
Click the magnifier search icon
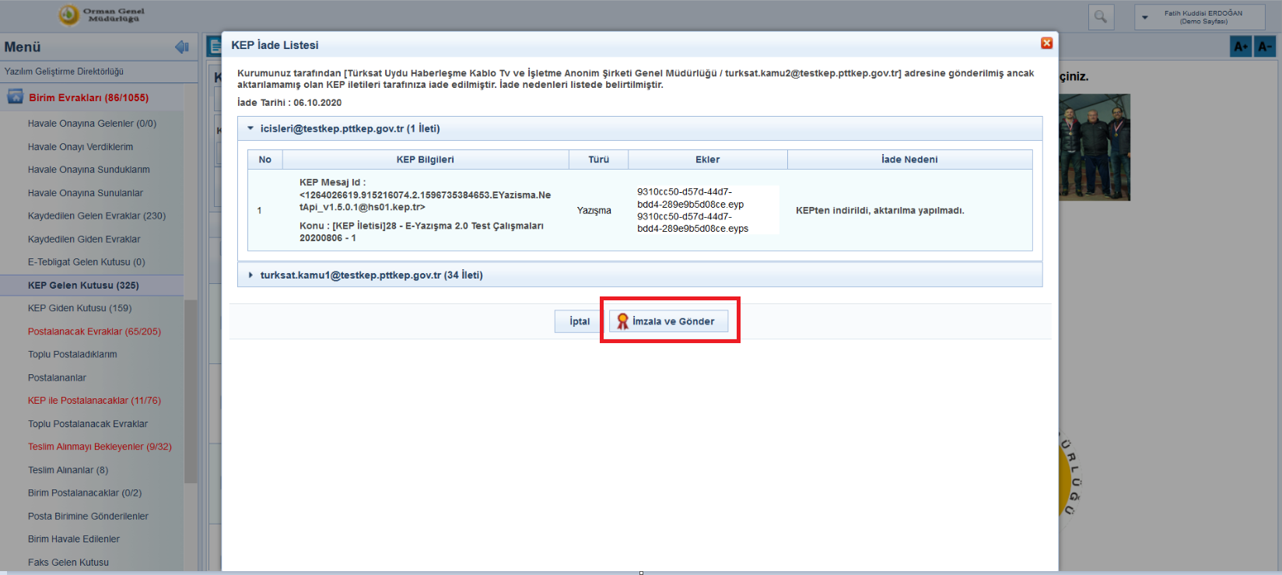click(1100, 16)
